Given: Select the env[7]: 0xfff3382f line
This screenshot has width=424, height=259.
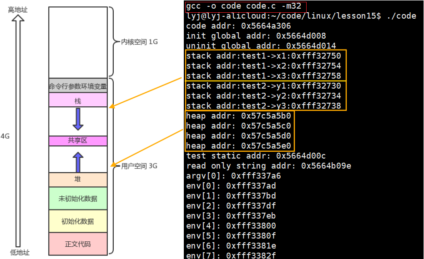Looking at the screenshot, I should pyautogui.click(x=231, y=255).
